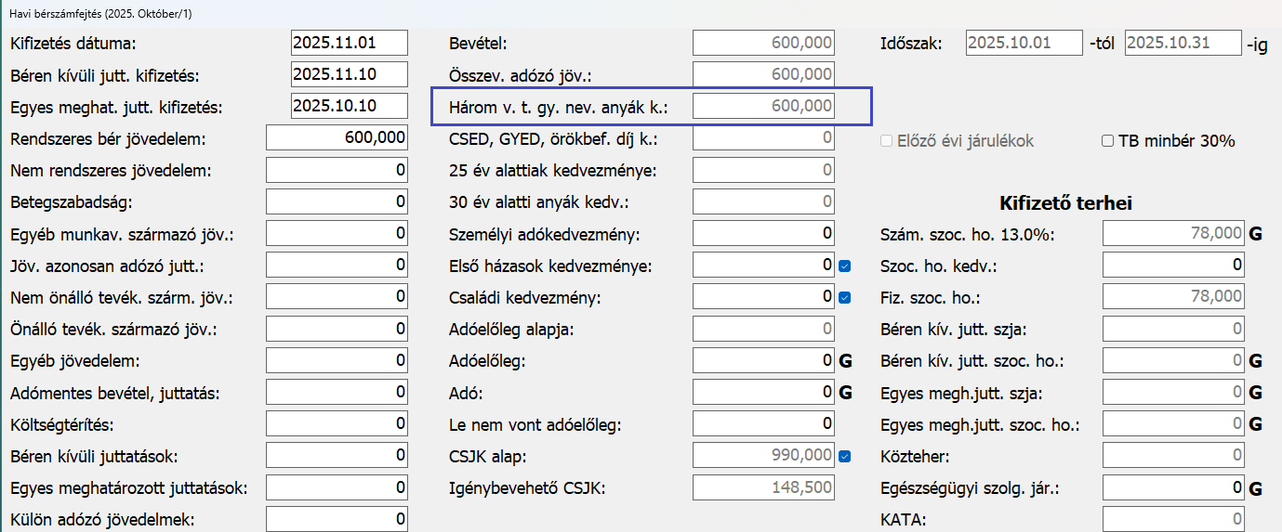Click the Egyes meghat. jutt. kifizetés date field
Image resolution: width=1282 pixels, height=532 pixels.
click(x=349, y=106)
